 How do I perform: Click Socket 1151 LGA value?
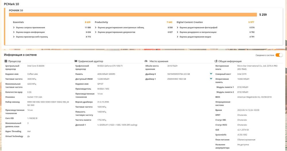[35, 97]
